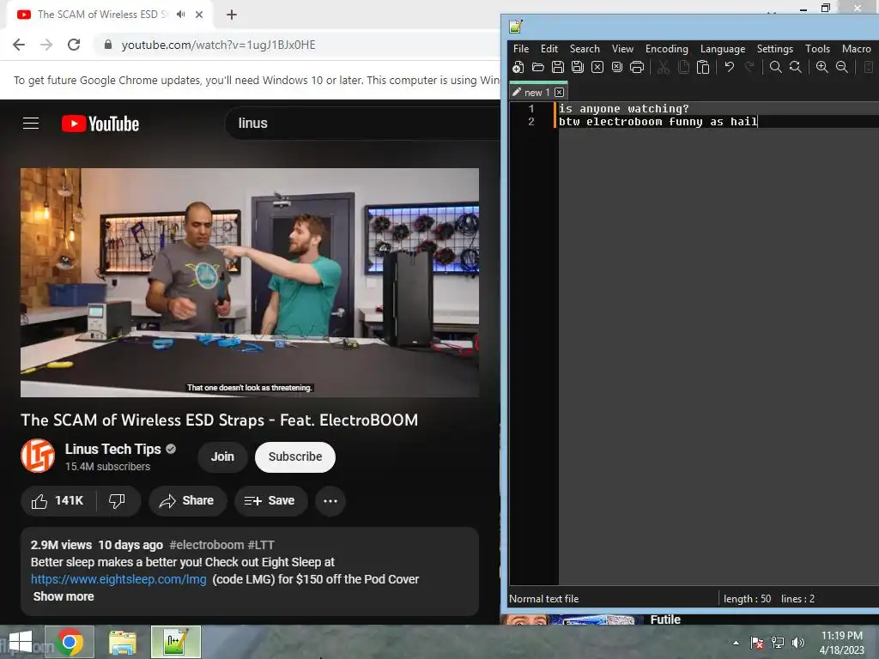879x659 pixels.
Task: Click the Paste clipboard icon in Notepad++
Action: 703,67
